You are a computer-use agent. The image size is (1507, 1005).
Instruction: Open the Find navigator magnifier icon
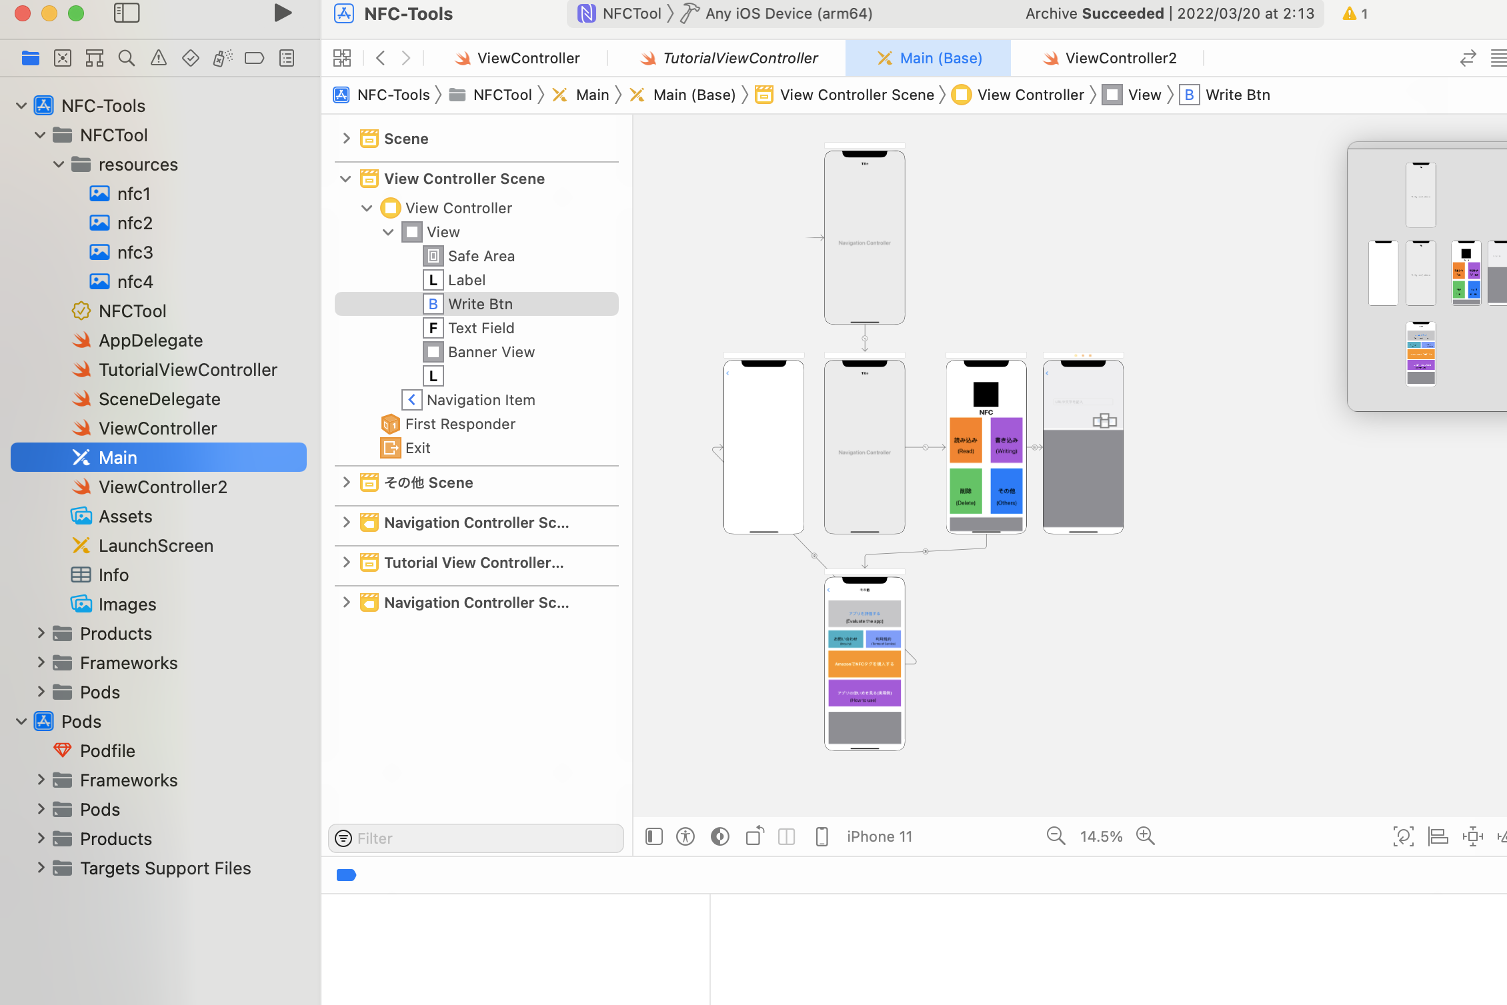pyautogui.click(x=126, y=59)
